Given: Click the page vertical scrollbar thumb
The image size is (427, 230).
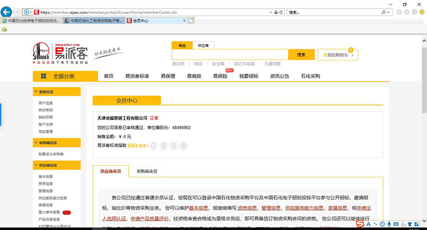Looking at the screenshot, I should click(424, 80).
